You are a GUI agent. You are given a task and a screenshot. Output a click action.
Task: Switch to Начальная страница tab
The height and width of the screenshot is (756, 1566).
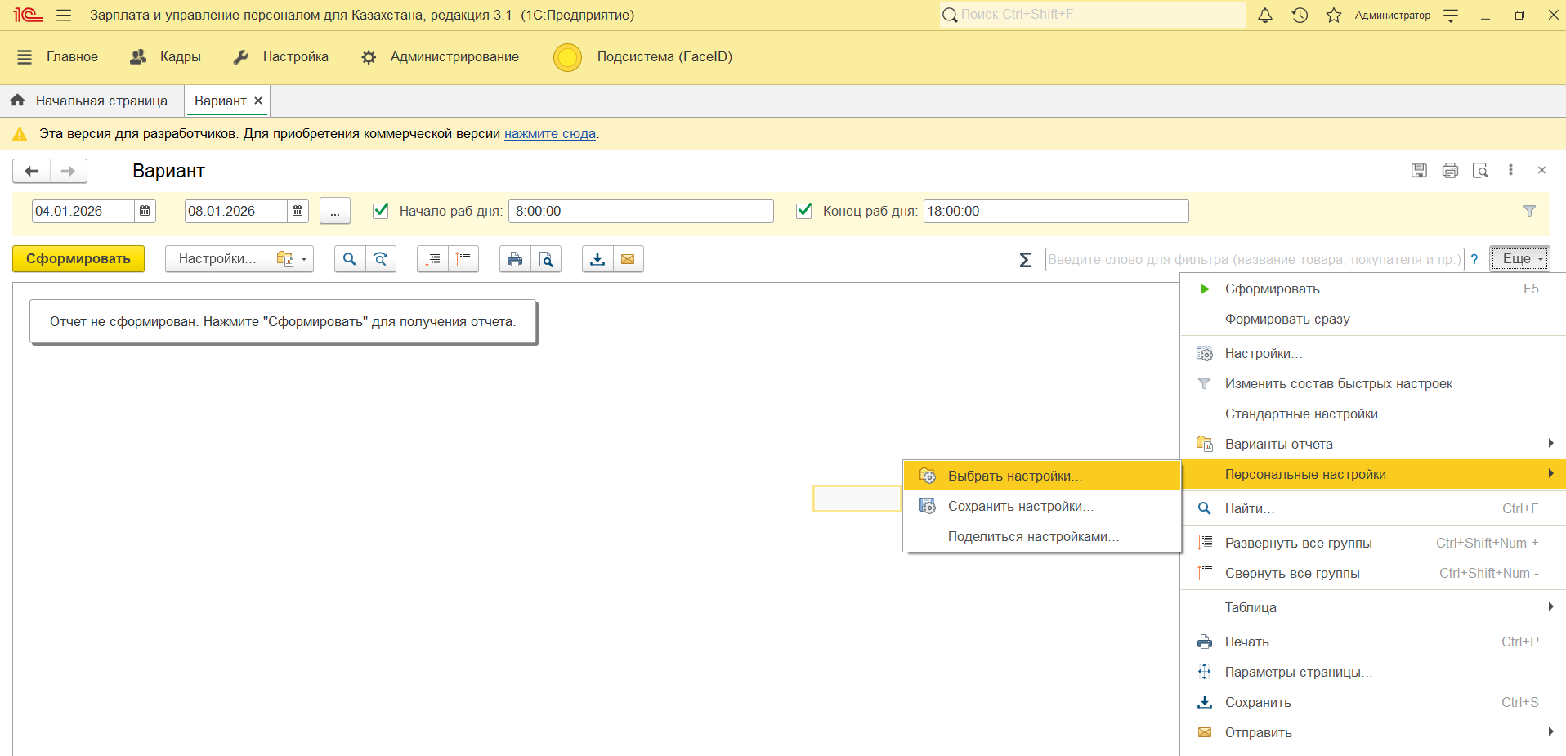click(92, 101)
